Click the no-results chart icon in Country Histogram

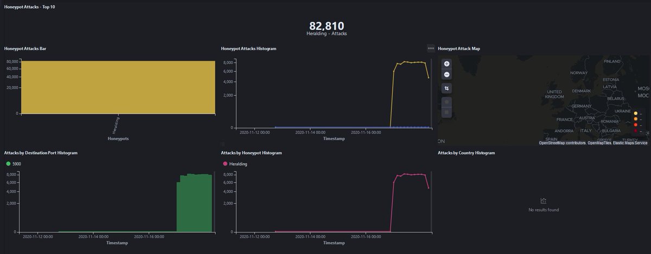[544, 201]
